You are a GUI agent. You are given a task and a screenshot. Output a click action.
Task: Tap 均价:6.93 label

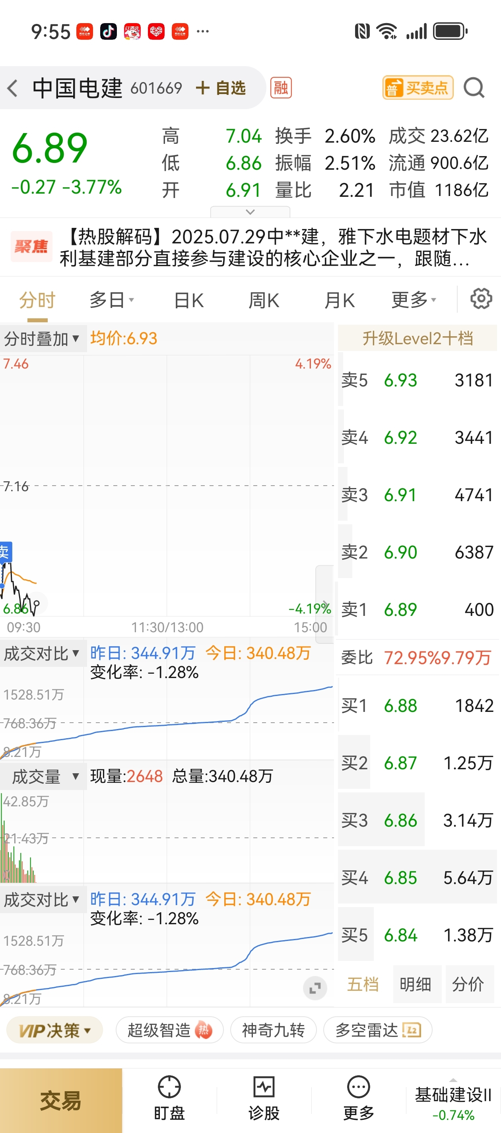point(124,338)
